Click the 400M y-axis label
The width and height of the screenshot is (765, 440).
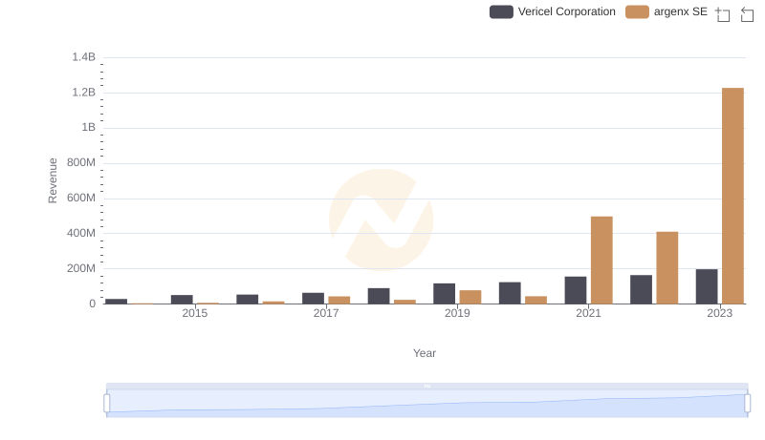(81, 233)
